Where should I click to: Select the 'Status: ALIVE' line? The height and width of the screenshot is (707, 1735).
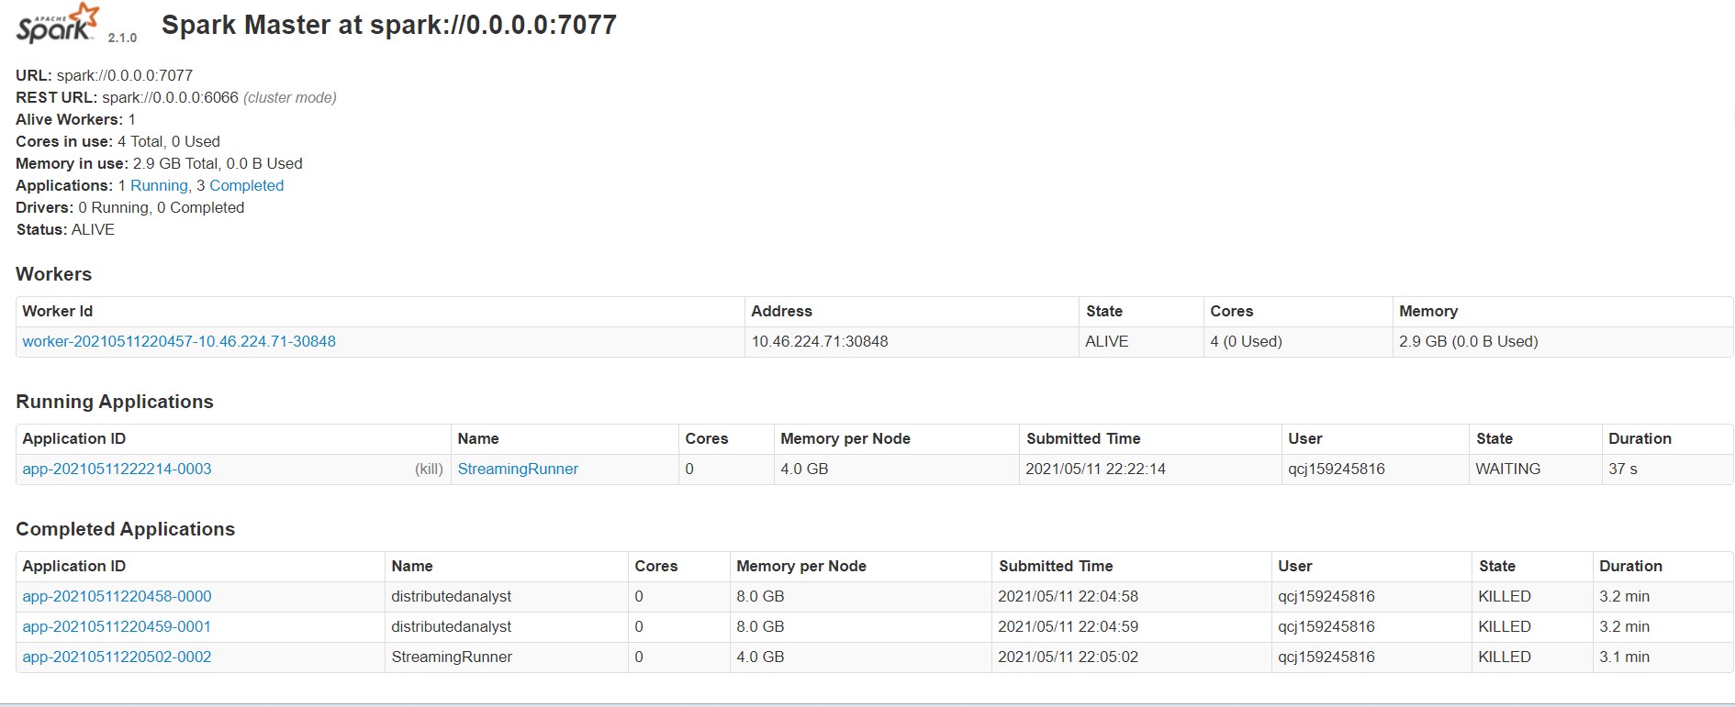[65, 229]
